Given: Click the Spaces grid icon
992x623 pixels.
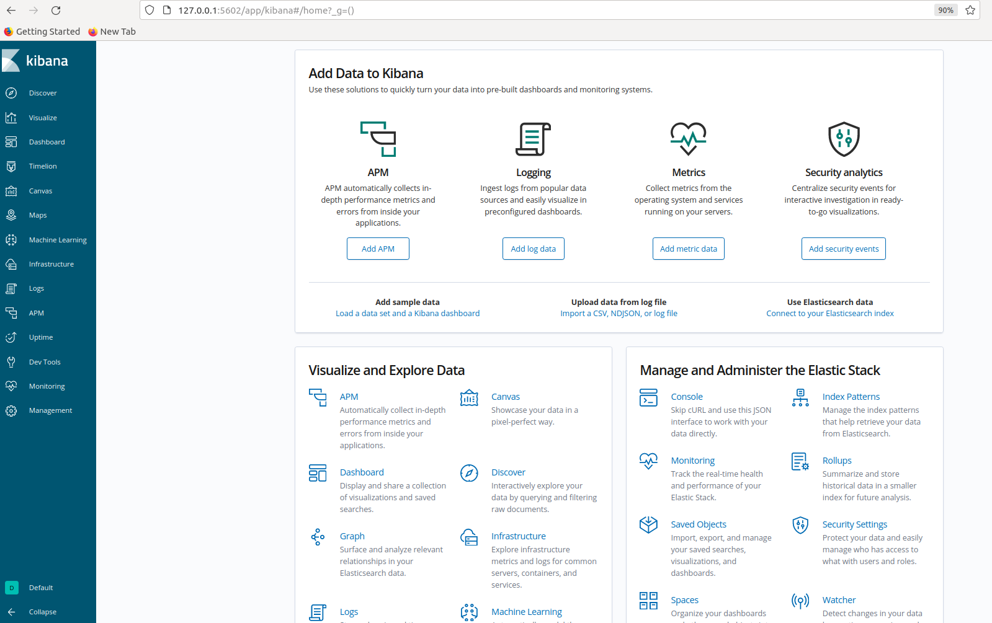Looking at the screenshot, I should 648,601.
